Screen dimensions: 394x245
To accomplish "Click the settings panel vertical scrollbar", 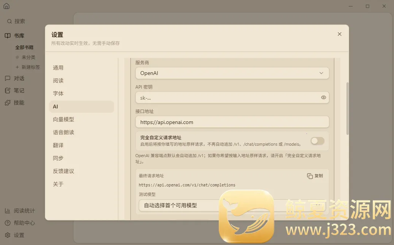I will pos(348,108).
